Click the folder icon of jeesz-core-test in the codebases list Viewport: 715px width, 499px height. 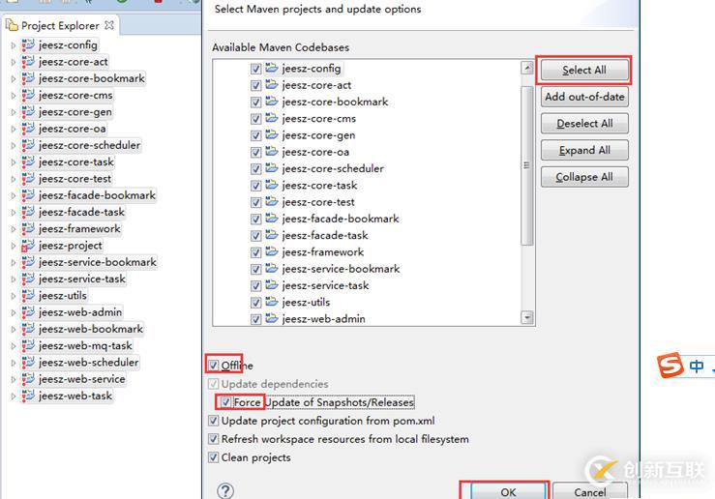272,201
